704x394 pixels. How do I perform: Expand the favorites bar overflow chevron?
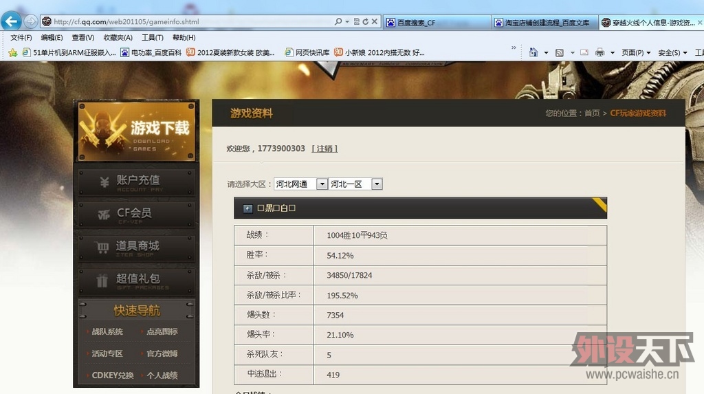tap(514, 47)
